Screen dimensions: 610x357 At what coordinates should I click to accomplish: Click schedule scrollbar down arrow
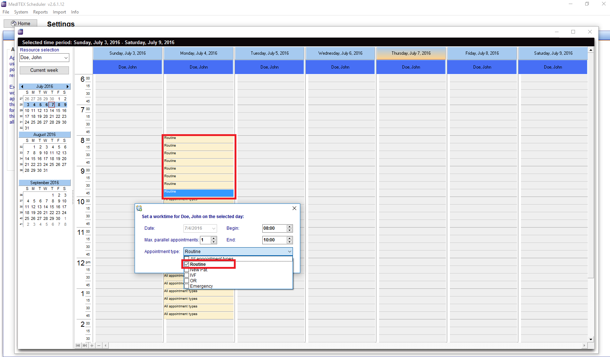point(591,339)
